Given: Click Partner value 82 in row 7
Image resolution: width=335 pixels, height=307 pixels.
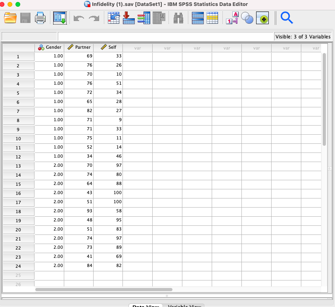Looking at the screenshot, I should coord(79,111).
